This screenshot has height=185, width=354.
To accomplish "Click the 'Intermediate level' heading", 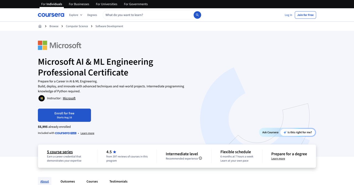I will pyautogui.click(x=182, y=154).
